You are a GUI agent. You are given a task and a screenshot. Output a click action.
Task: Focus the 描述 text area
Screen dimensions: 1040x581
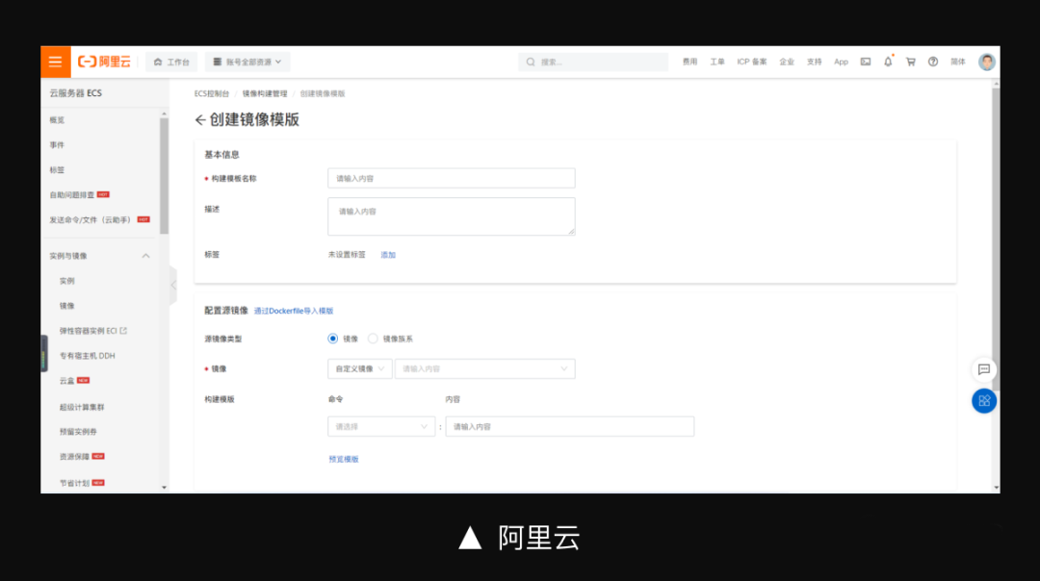pyautogui.click(x=451, y=216)
